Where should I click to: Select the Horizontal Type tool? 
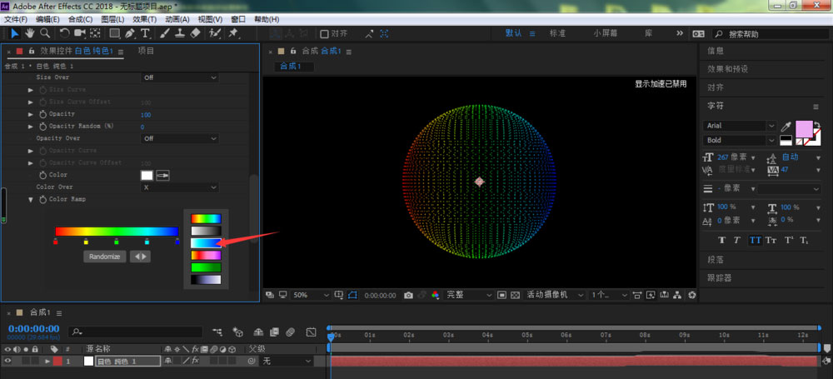[145, 33]
